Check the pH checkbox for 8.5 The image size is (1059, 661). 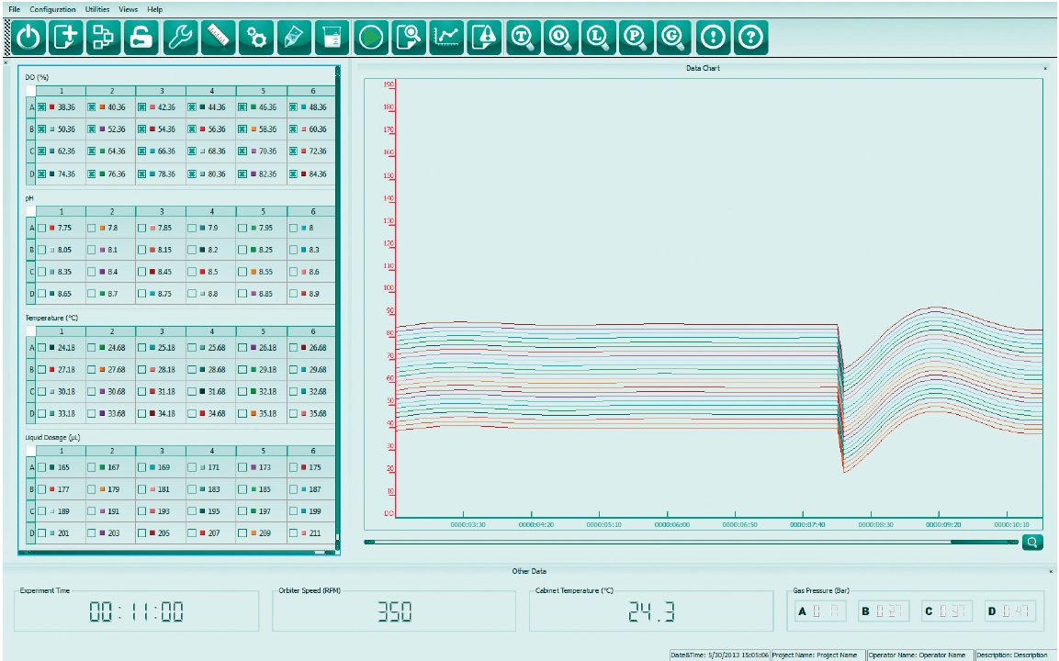coord(192,272)
